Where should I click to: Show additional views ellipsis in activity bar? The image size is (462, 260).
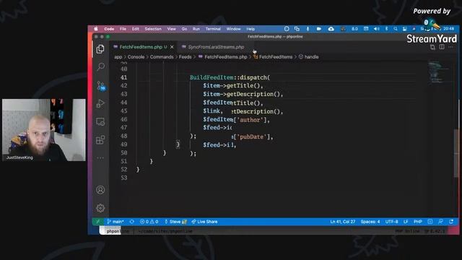click(100, 158)
